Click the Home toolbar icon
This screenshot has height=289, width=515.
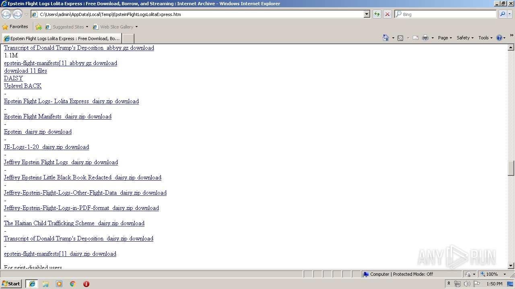386,38
